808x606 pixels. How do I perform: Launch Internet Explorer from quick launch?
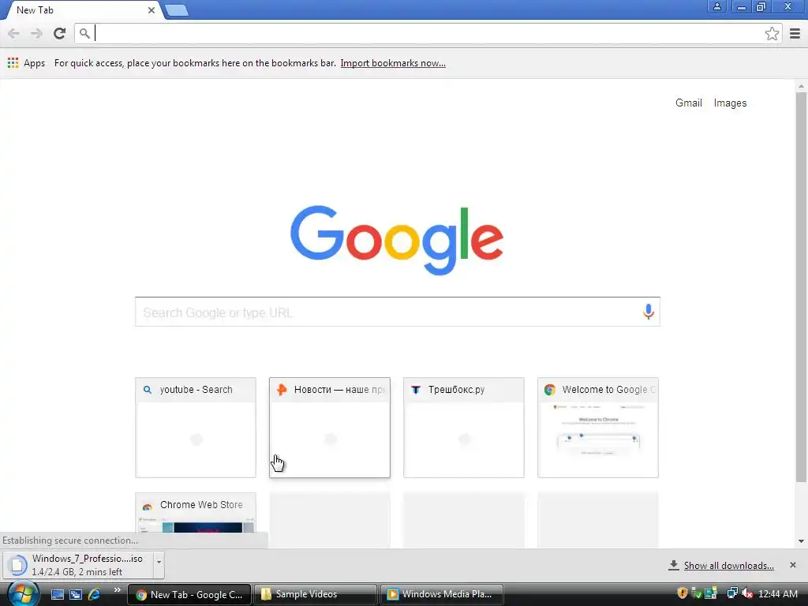coord(95,595)
